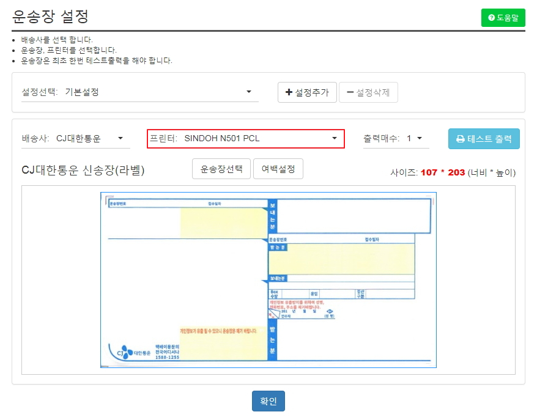
Task: Open the 설정선택 dropdown showing 기본설정
Action: click(x=139, y=92)
